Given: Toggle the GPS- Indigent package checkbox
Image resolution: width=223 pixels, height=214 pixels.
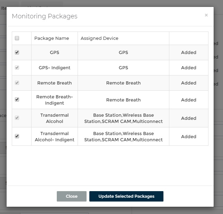Looking at the screenshot, I should click(17, 68).
